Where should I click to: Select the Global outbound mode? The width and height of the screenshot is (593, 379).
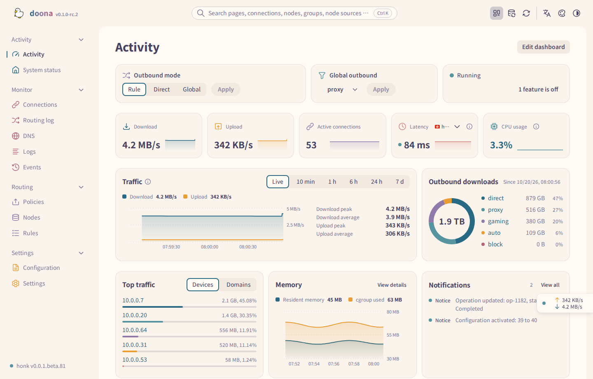point(191,89)
